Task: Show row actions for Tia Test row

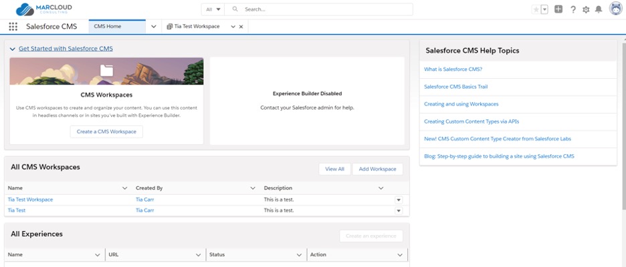Action: (399, 211)
